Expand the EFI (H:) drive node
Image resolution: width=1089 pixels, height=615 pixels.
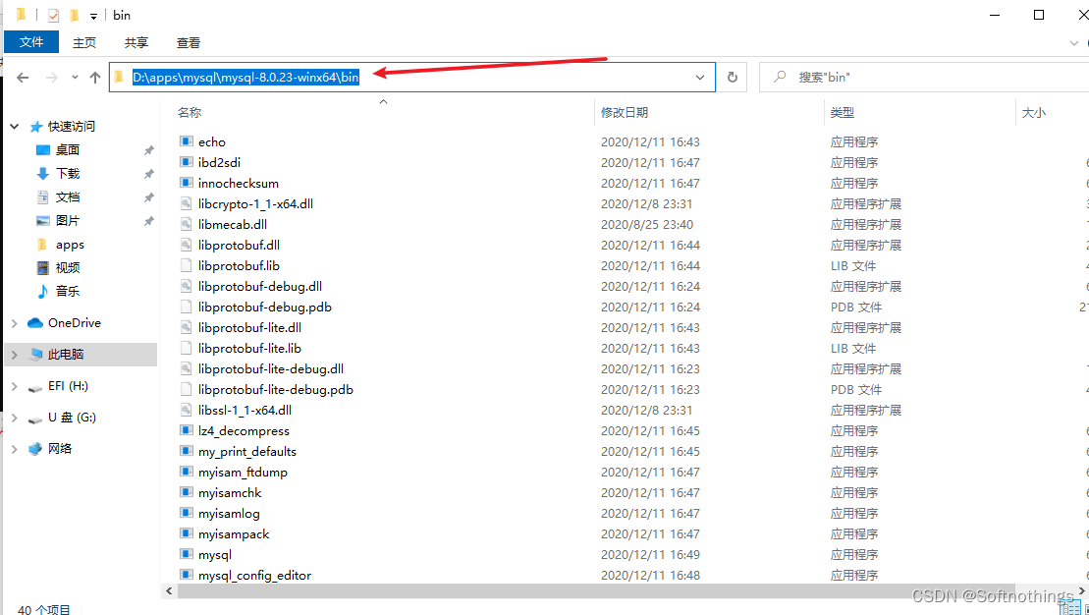[x=14, y=386]
